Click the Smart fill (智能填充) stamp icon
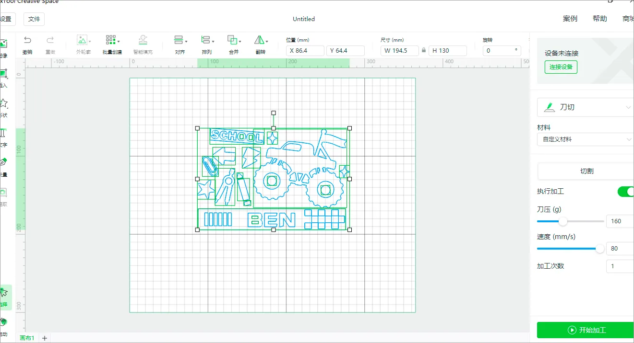 [x=143, y=40]
